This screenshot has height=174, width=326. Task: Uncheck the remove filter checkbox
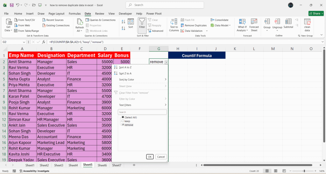(x=123, y=125)
